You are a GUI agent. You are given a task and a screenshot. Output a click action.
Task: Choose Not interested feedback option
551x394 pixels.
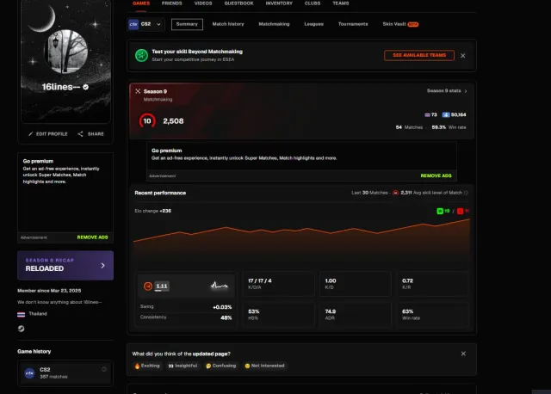click(x=264, y=366)
